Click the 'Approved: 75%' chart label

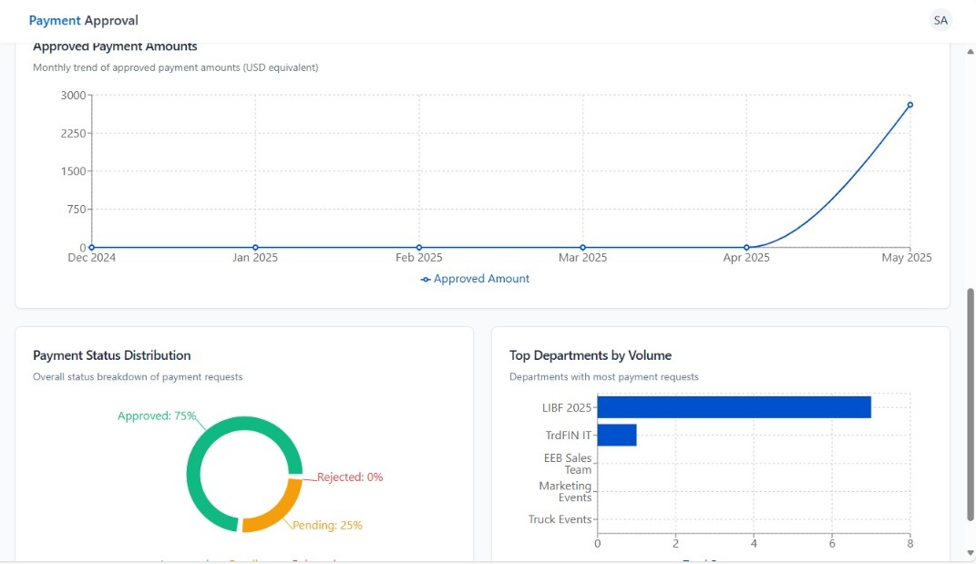(x=157, y=415)
